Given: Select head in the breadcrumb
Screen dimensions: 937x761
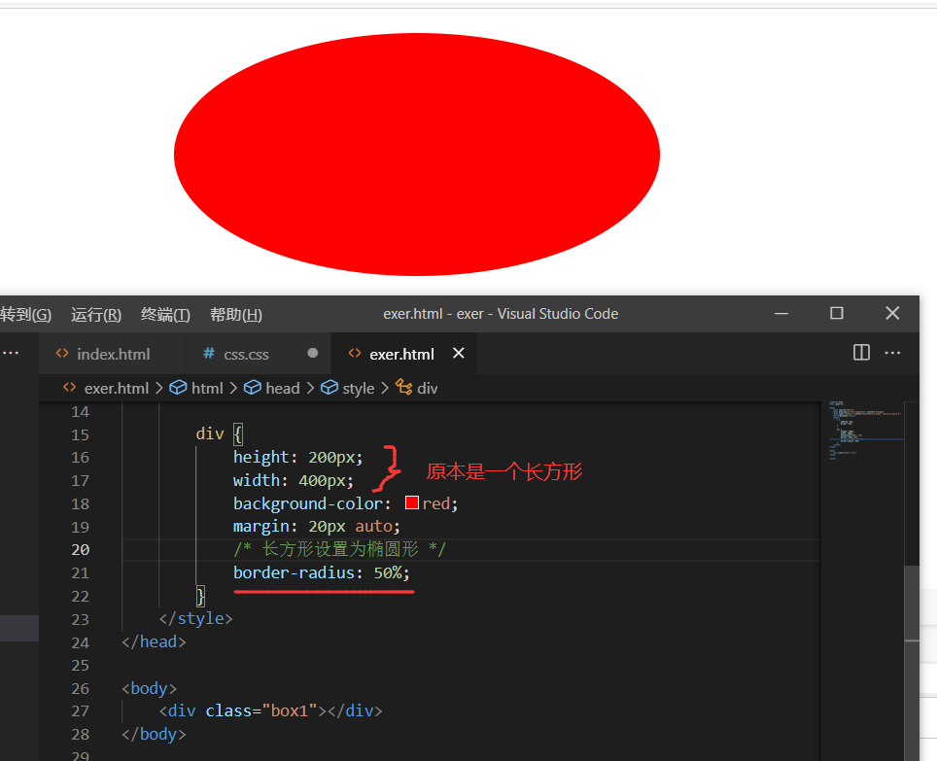Looking at the screenshot, I should (x=283, y=388).
